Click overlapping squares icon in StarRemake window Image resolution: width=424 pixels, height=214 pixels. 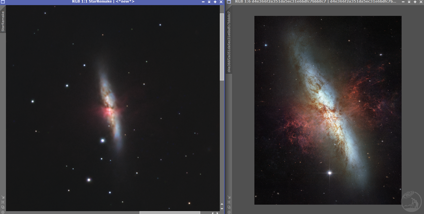click(x=3, y=207)
